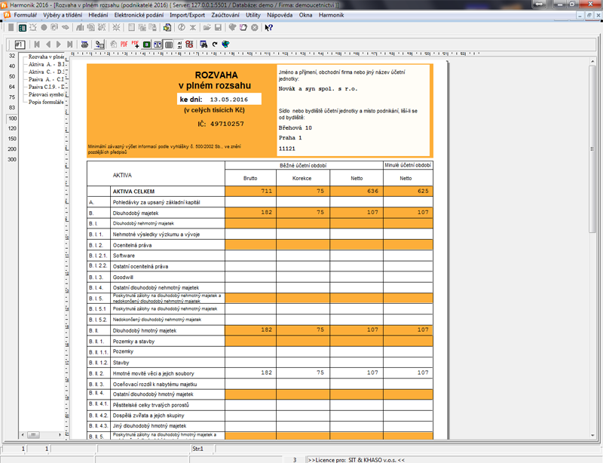Click the 'ke dni' date field
The width and height of the screenshot is (603, 463).
229,99
